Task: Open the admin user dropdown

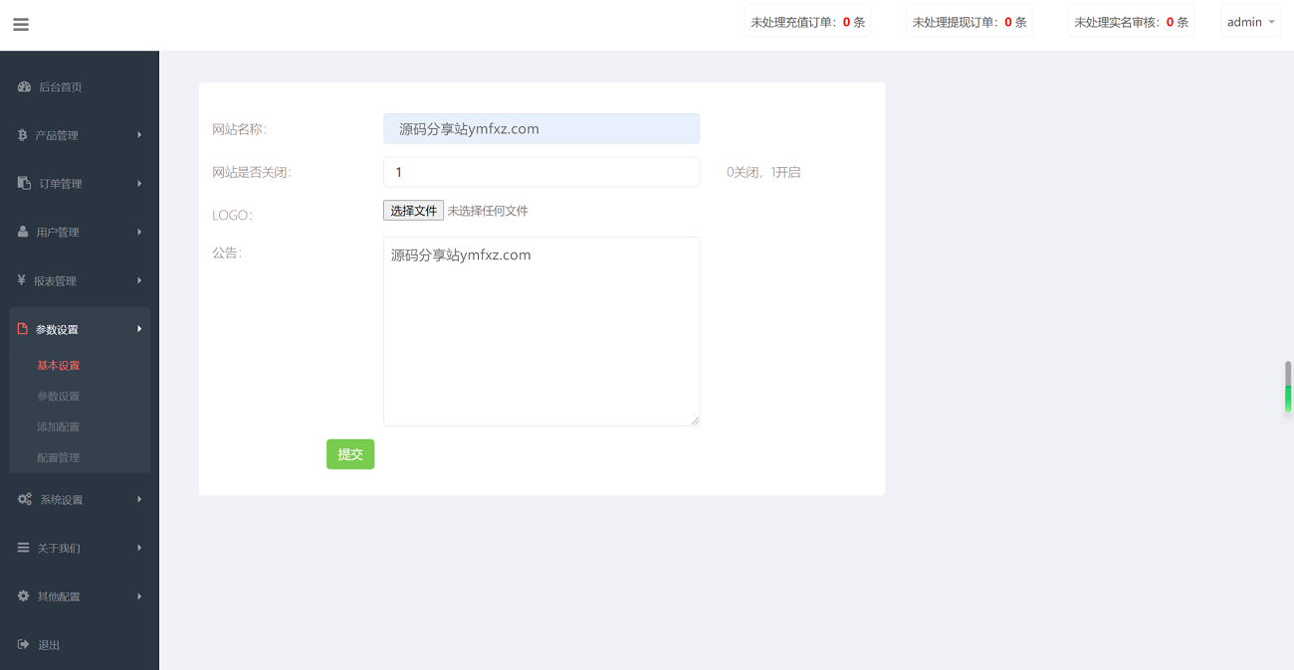Action: [1250, 22]
